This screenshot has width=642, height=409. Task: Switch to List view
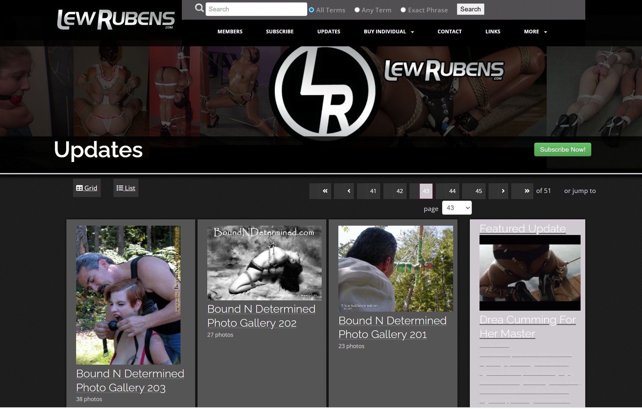(126, 188)
